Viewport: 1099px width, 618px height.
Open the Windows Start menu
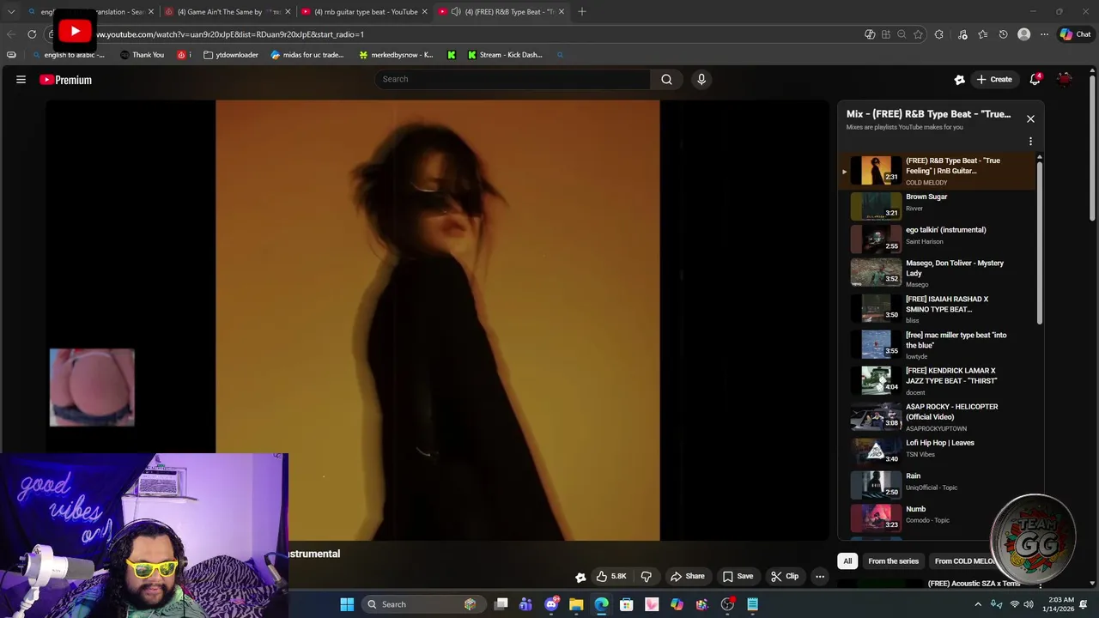tap(347, 604)
